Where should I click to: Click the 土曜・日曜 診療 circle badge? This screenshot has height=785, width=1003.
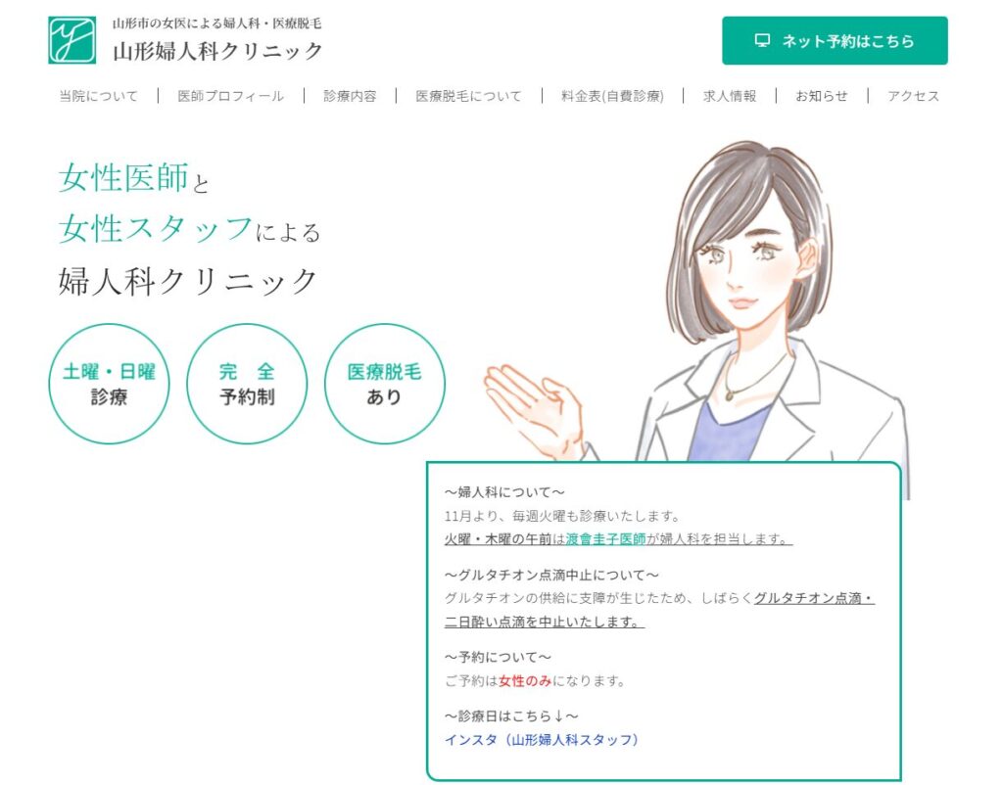pos(109,384)
